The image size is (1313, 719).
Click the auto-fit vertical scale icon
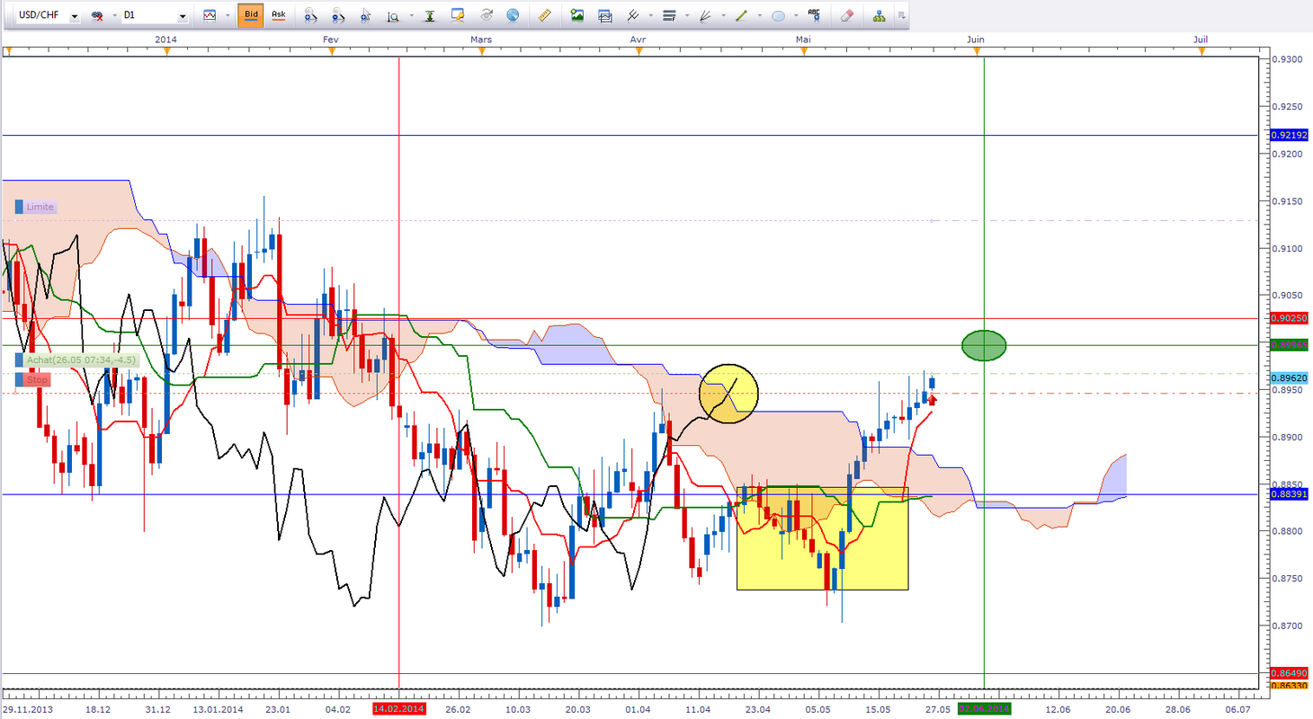coord(431,15)
